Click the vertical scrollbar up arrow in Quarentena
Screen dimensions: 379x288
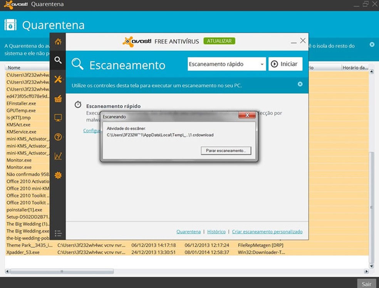[x=372, y=72]
